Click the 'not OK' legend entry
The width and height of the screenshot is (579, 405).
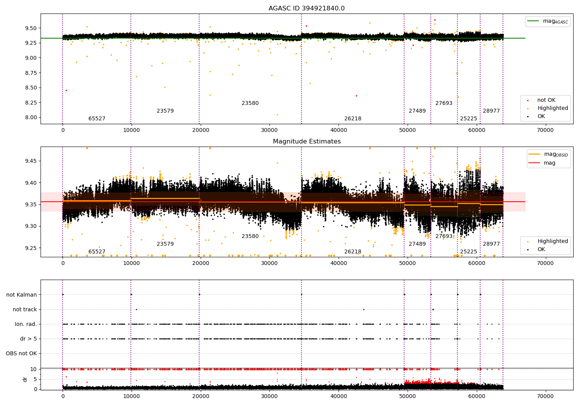[x=546, y=100]
